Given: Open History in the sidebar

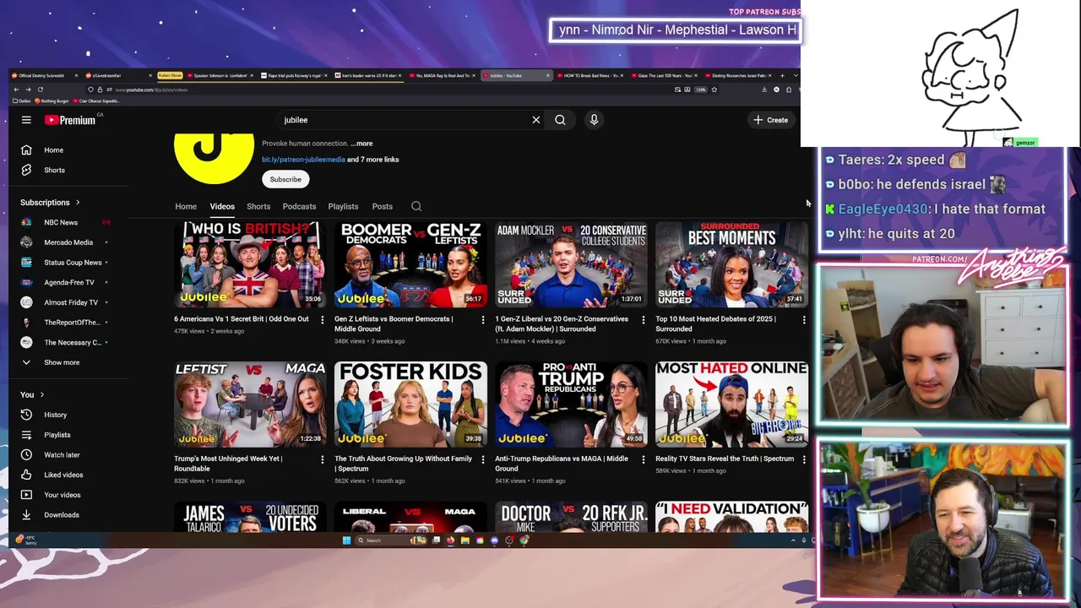Looking at the screenshot, I should click(x=55, y=415).
